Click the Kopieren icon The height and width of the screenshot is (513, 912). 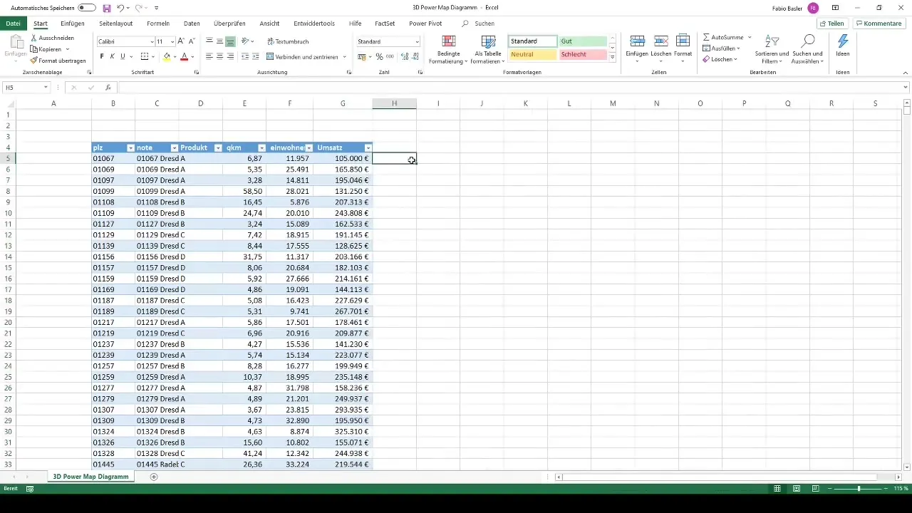coord(34,49)
